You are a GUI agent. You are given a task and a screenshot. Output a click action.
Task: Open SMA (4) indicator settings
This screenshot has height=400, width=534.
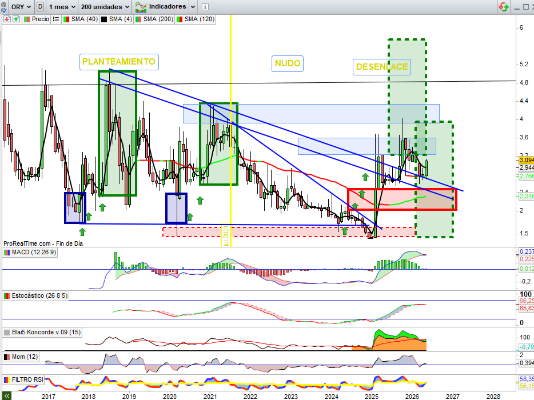coord(116,19)
